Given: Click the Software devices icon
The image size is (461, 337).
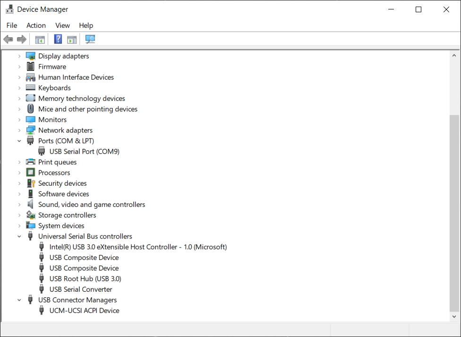Looking at the screenshot, I should tap(31, 194).
